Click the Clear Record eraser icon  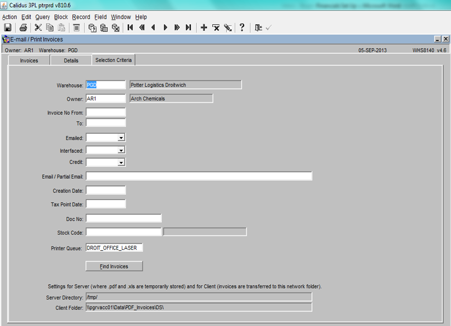[228, 28]
